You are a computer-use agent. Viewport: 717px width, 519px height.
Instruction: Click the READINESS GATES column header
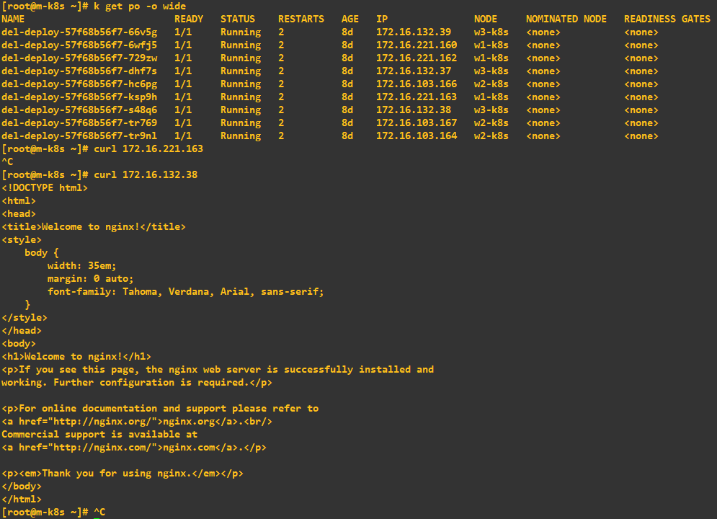(x=667, y=19)
